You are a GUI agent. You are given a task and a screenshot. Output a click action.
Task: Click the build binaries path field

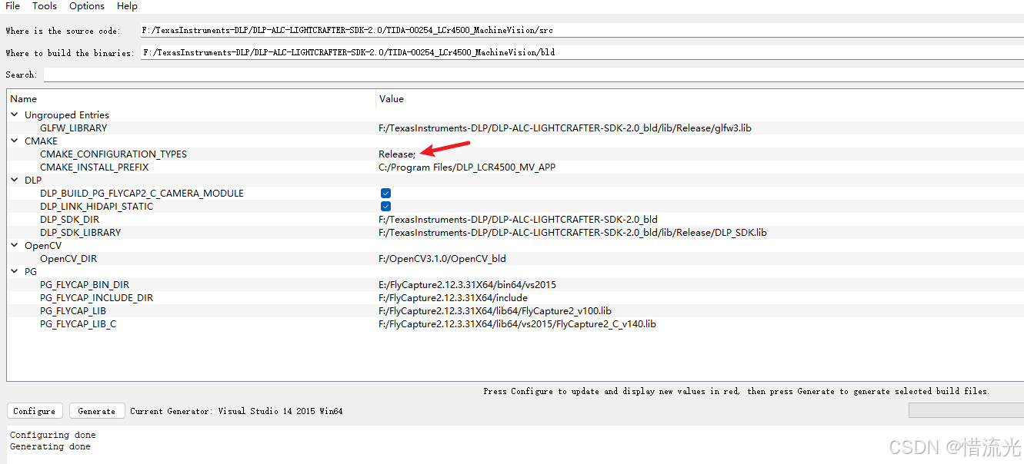[x=582, y=53]
